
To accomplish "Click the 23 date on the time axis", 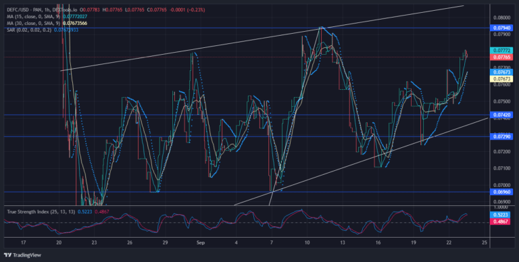I will [95, 243].
